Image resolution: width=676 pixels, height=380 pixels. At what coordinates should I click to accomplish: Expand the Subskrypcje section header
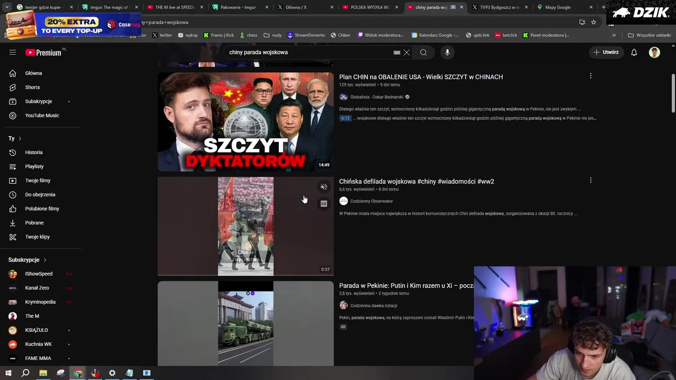27,260
